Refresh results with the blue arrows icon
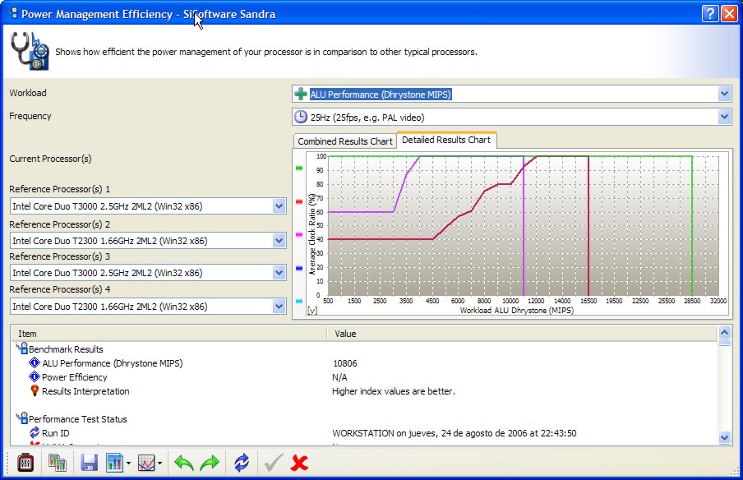The image size is (743, 480). (x=242, y=463)
